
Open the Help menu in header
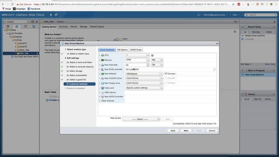pyautogui.click(x=235, y=15)
